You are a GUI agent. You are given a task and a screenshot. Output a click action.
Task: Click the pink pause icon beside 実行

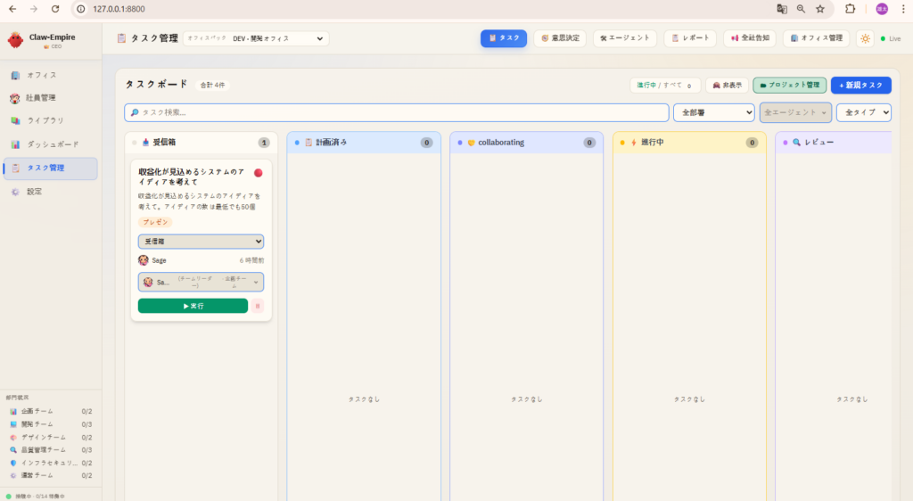pos(258,306)
